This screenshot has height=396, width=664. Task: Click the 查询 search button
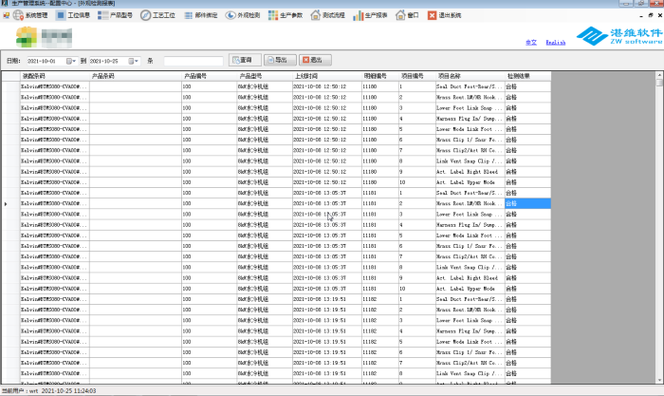tap(243, 61)
